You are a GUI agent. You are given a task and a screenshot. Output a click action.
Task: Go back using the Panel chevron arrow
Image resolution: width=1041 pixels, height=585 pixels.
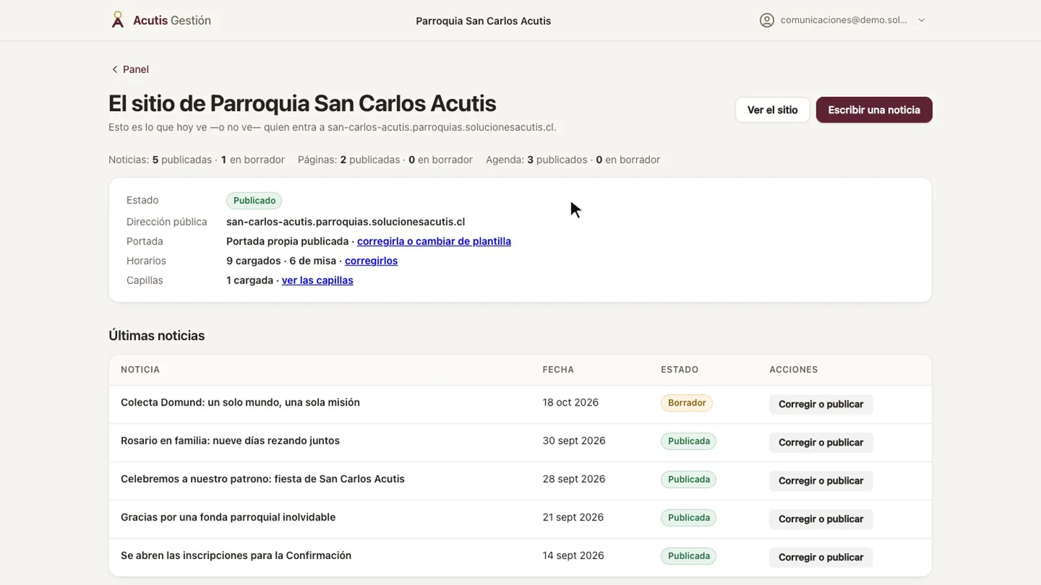pos(115,70)
